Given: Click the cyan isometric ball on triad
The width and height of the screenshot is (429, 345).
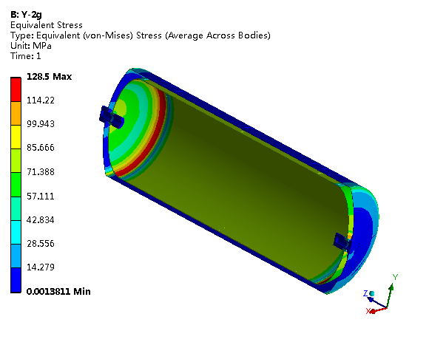Looking at the screenshot, I should pos(371,293).
